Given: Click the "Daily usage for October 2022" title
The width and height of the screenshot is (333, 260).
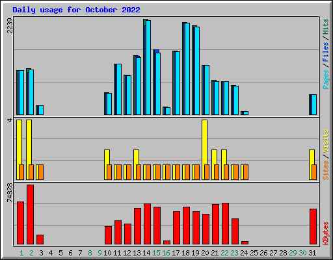Looking at the screenshot, I should pos(76,10).
